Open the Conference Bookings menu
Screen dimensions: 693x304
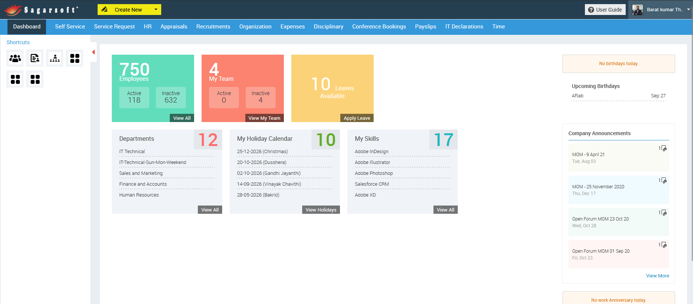coord(379,27)
